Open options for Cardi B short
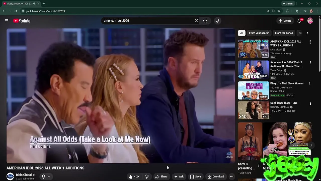 [259, 165]
